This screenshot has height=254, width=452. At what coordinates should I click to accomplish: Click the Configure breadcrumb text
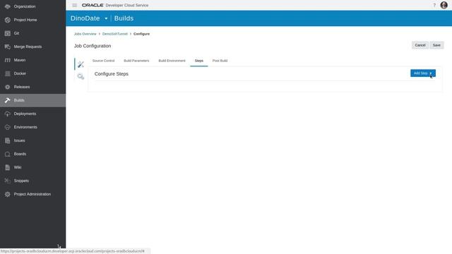(141, 34)
